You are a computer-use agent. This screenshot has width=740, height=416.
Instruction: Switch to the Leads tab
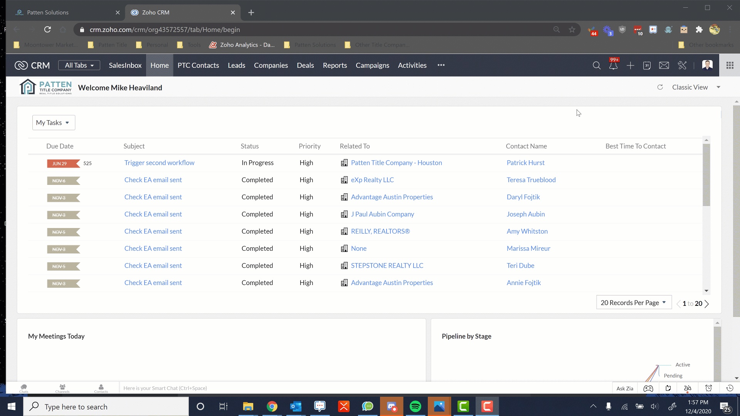[x=236, y=65]
